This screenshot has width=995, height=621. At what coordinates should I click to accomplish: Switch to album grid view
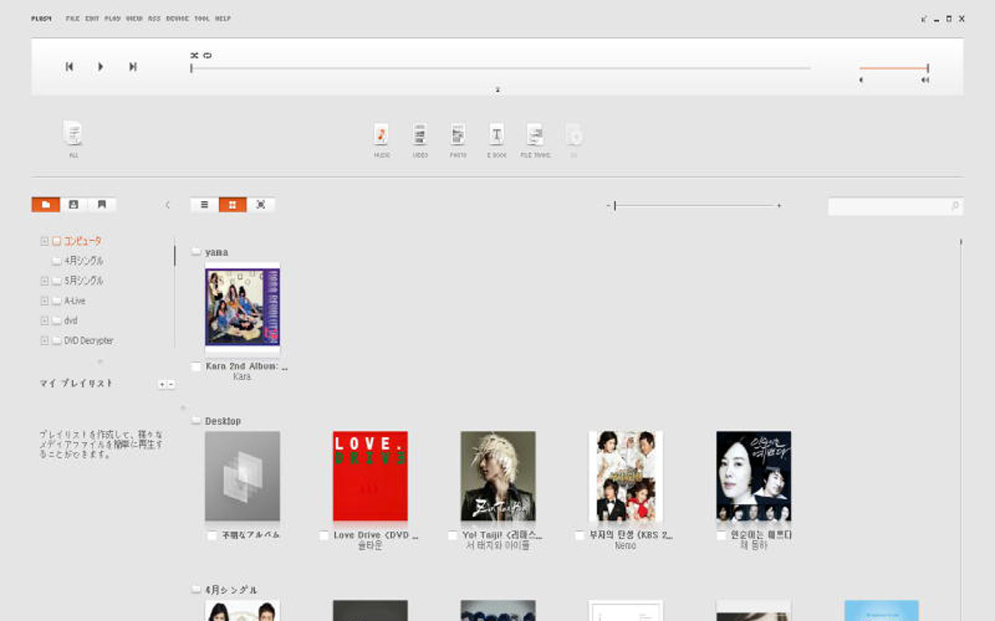[232, 205]
